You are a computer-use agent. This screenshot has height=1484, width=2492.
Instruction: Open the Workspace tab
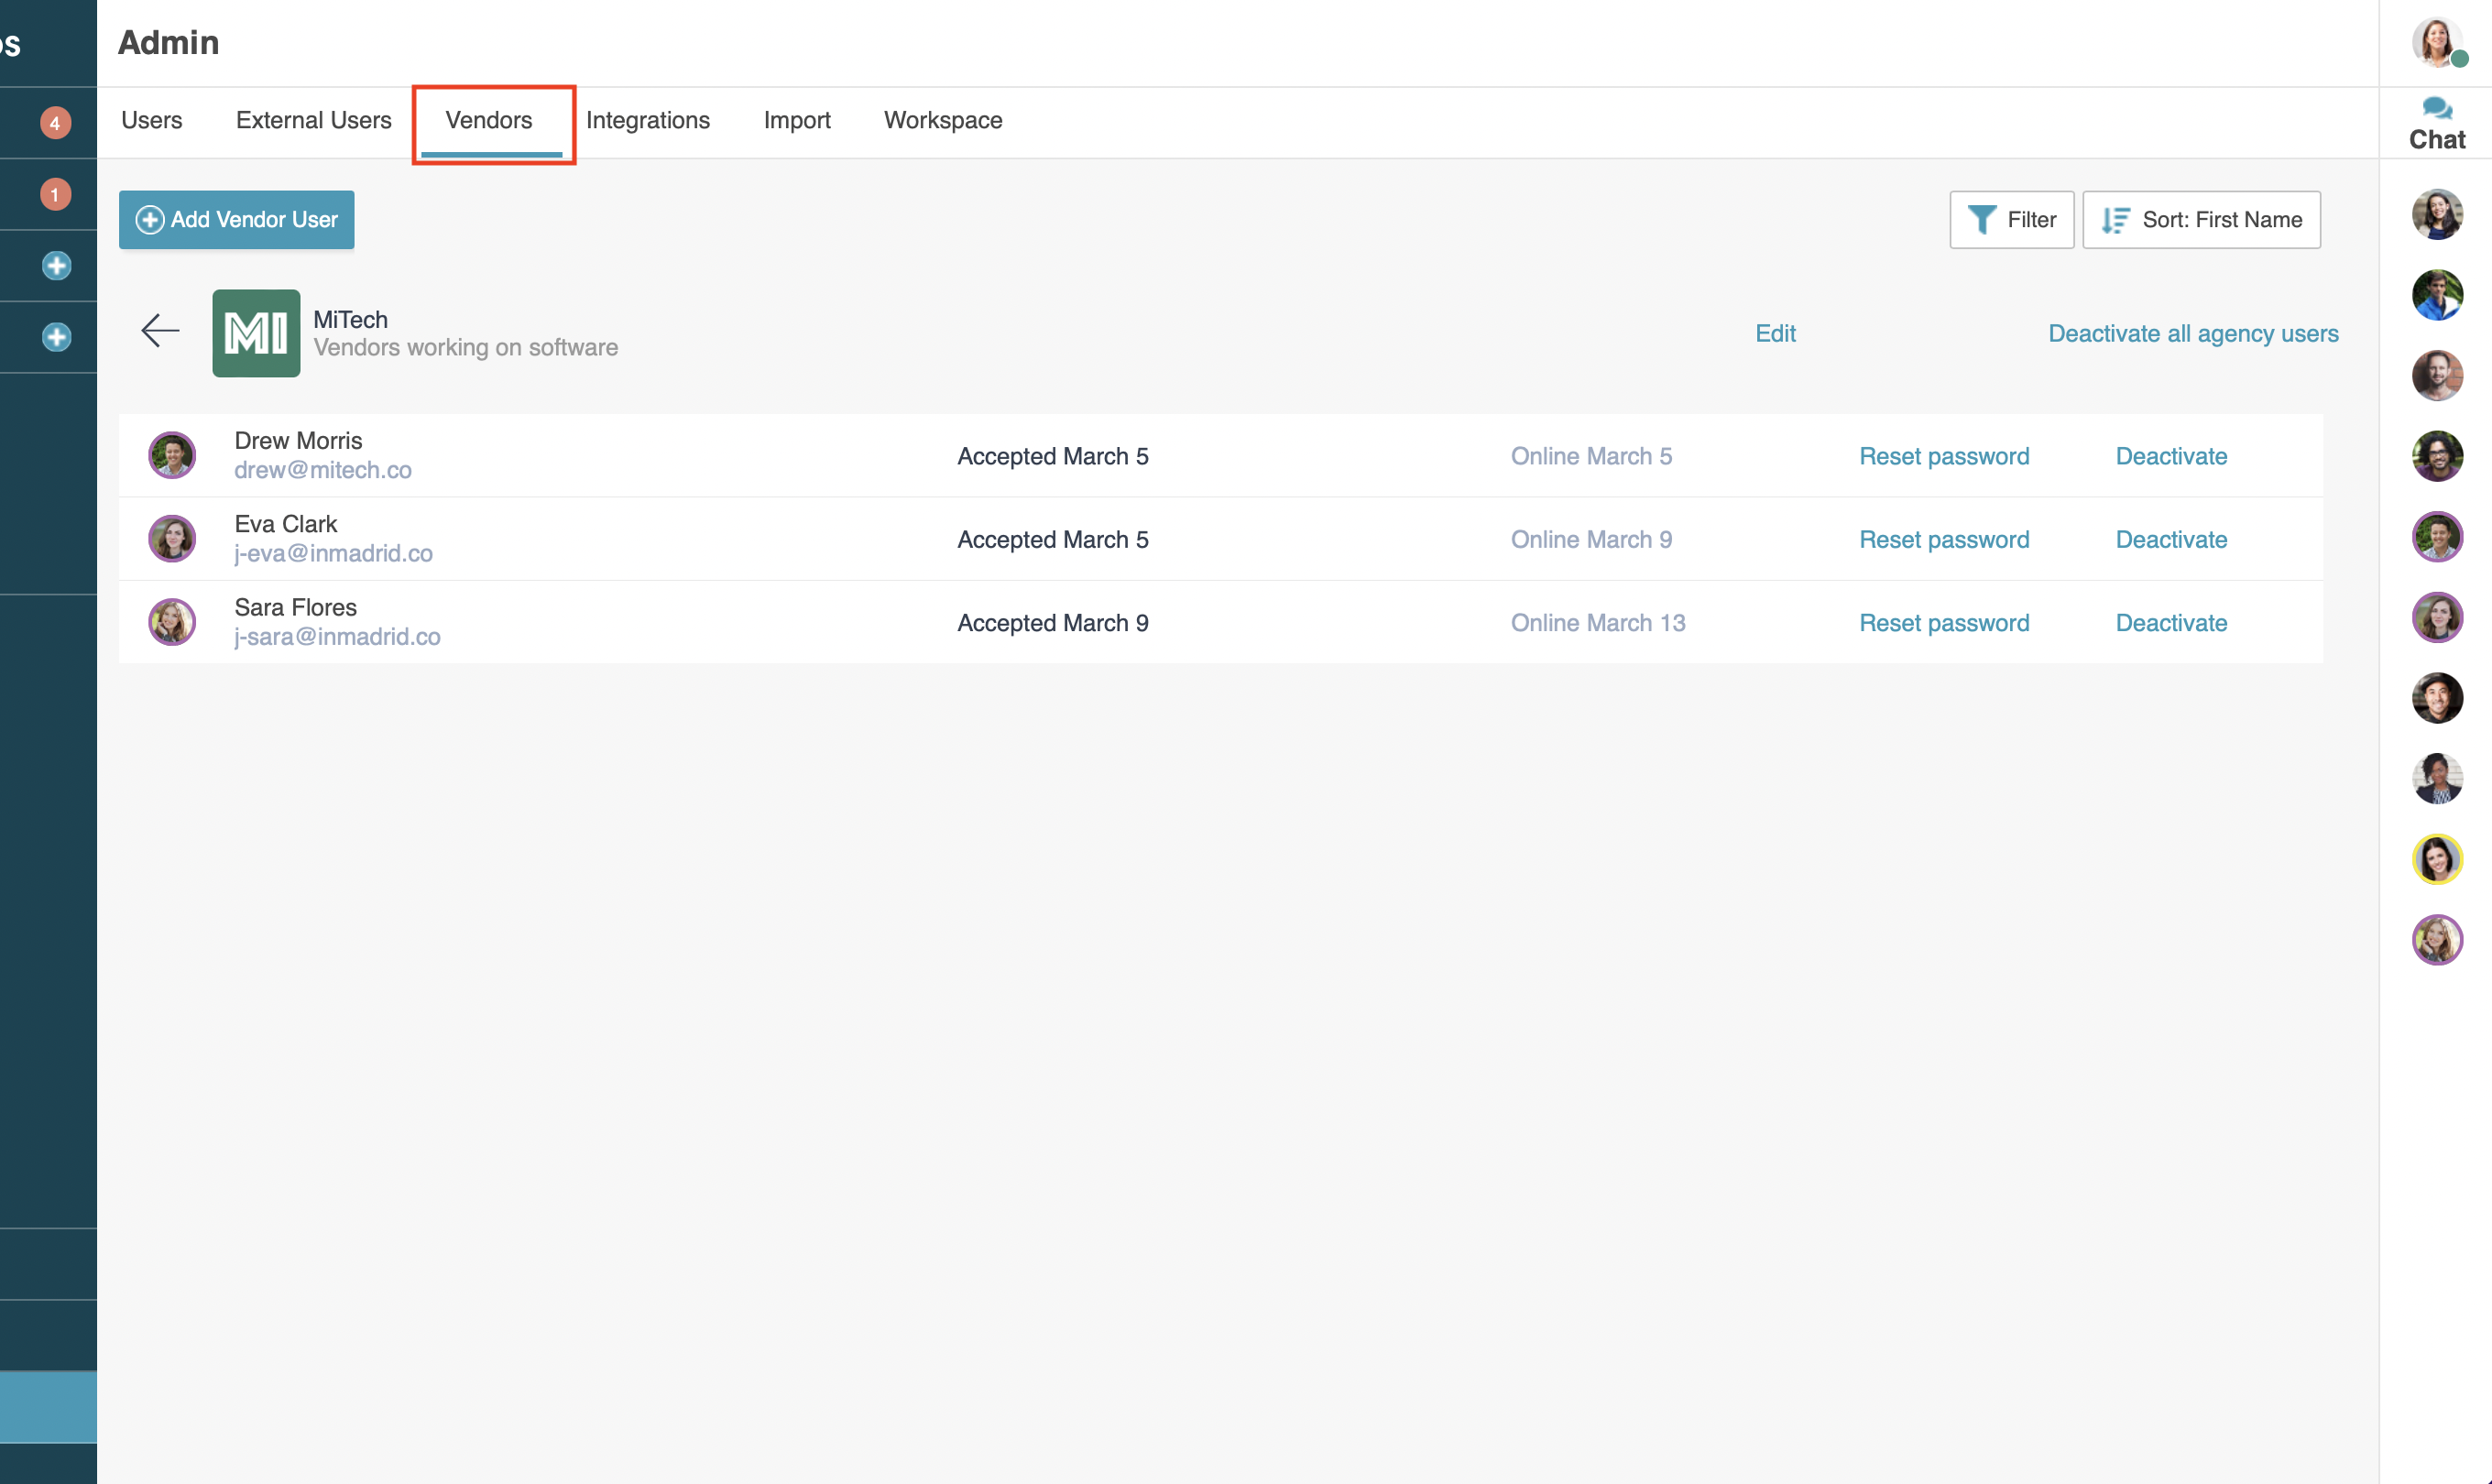[x=942, y=120]
